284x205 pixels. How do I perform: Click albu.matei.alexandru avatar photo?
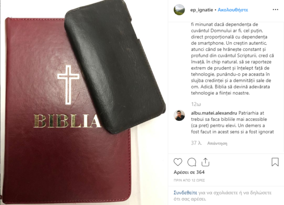(x=179, y=115)
